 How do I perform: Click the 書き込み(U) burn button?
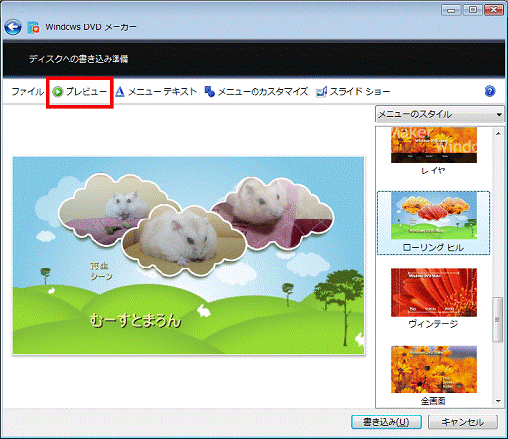387,422
